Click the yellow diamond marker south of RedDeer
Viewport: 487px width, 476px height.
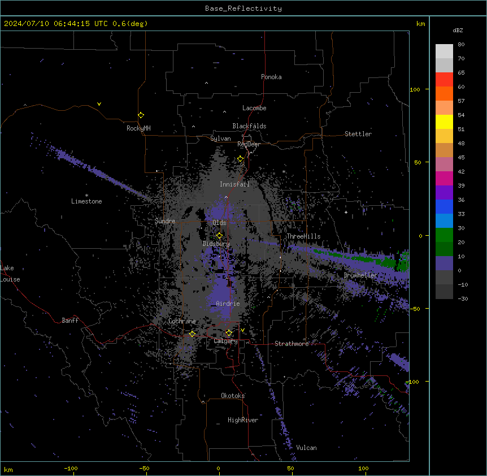pyautogui.click(x=240, y=159)
